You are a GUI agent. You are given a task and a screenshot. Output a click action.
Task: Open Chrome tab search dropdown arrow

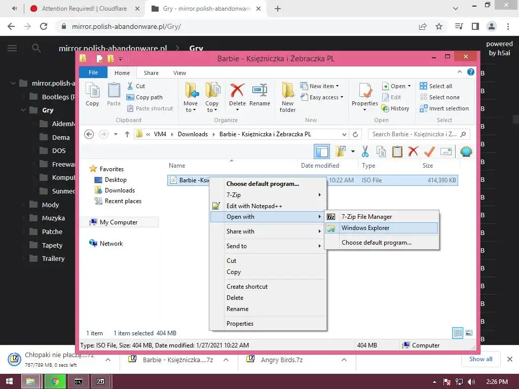(456, 9)
